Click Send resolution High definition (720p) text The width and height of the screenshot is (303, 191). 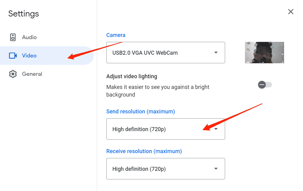click(x=139, y=129)
